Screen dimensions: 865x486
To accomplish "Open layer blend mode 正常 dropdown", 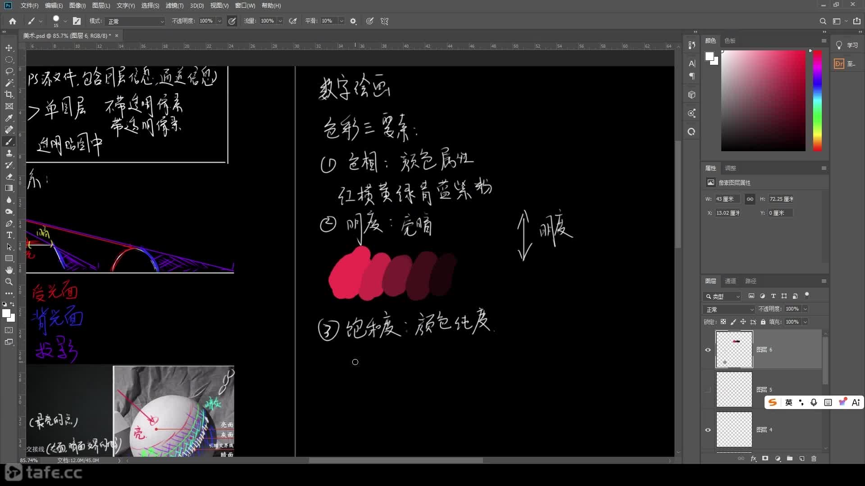I will (x=729, y=309).
